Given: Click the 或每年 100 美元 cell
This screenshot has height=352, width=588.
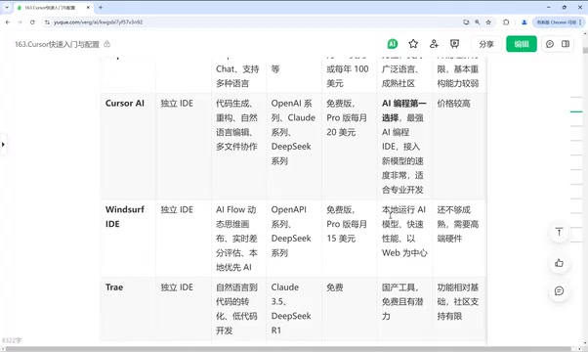Looking at the screenshot, I should pyautogui.click(x=348, y=76).
